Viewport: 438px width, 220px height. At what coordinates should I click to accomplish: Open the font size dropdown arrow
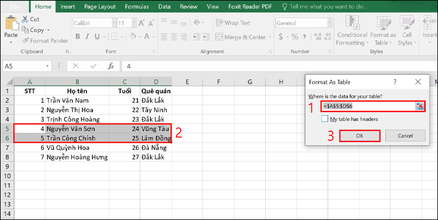click(134, 23)
